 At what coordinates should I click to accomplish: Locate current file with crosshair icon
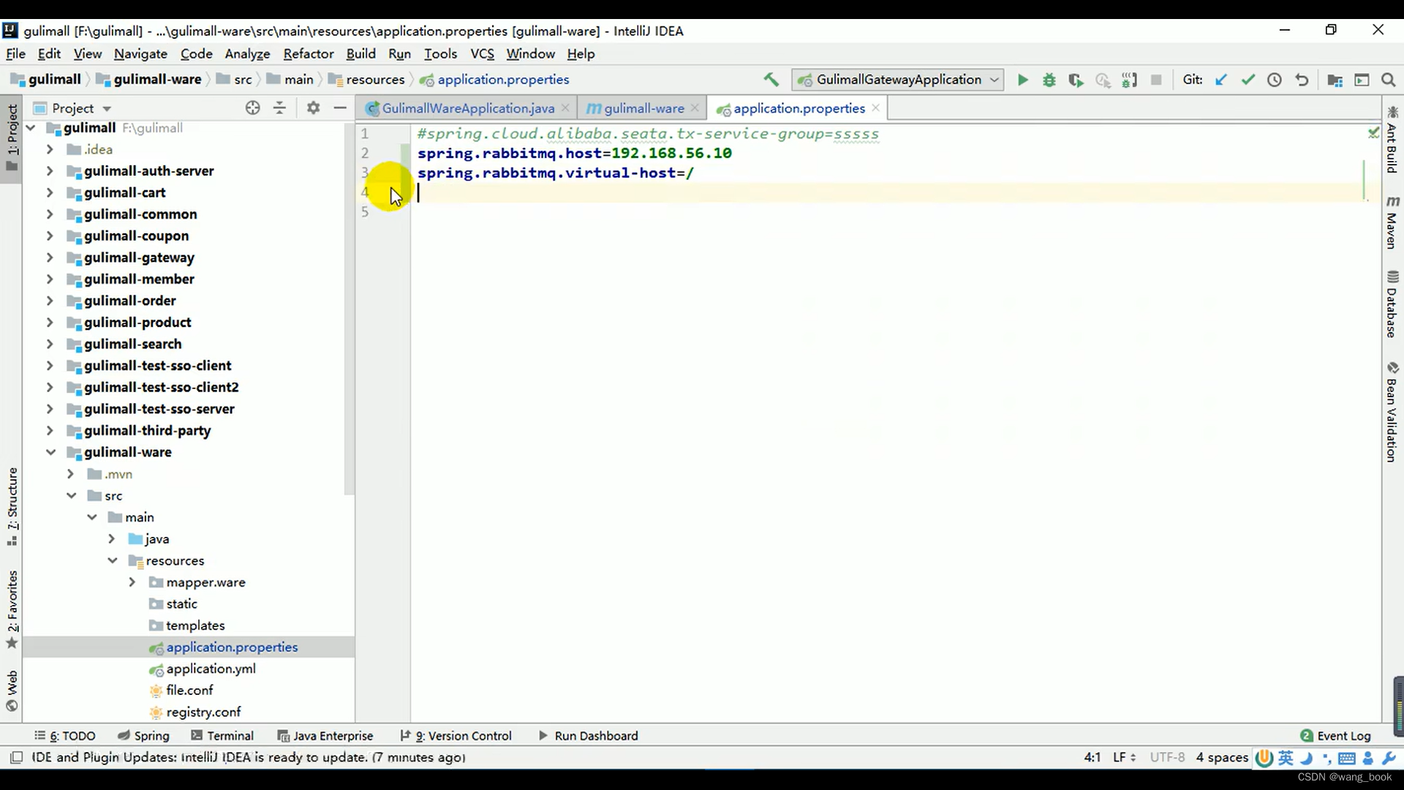click(252, 108)
